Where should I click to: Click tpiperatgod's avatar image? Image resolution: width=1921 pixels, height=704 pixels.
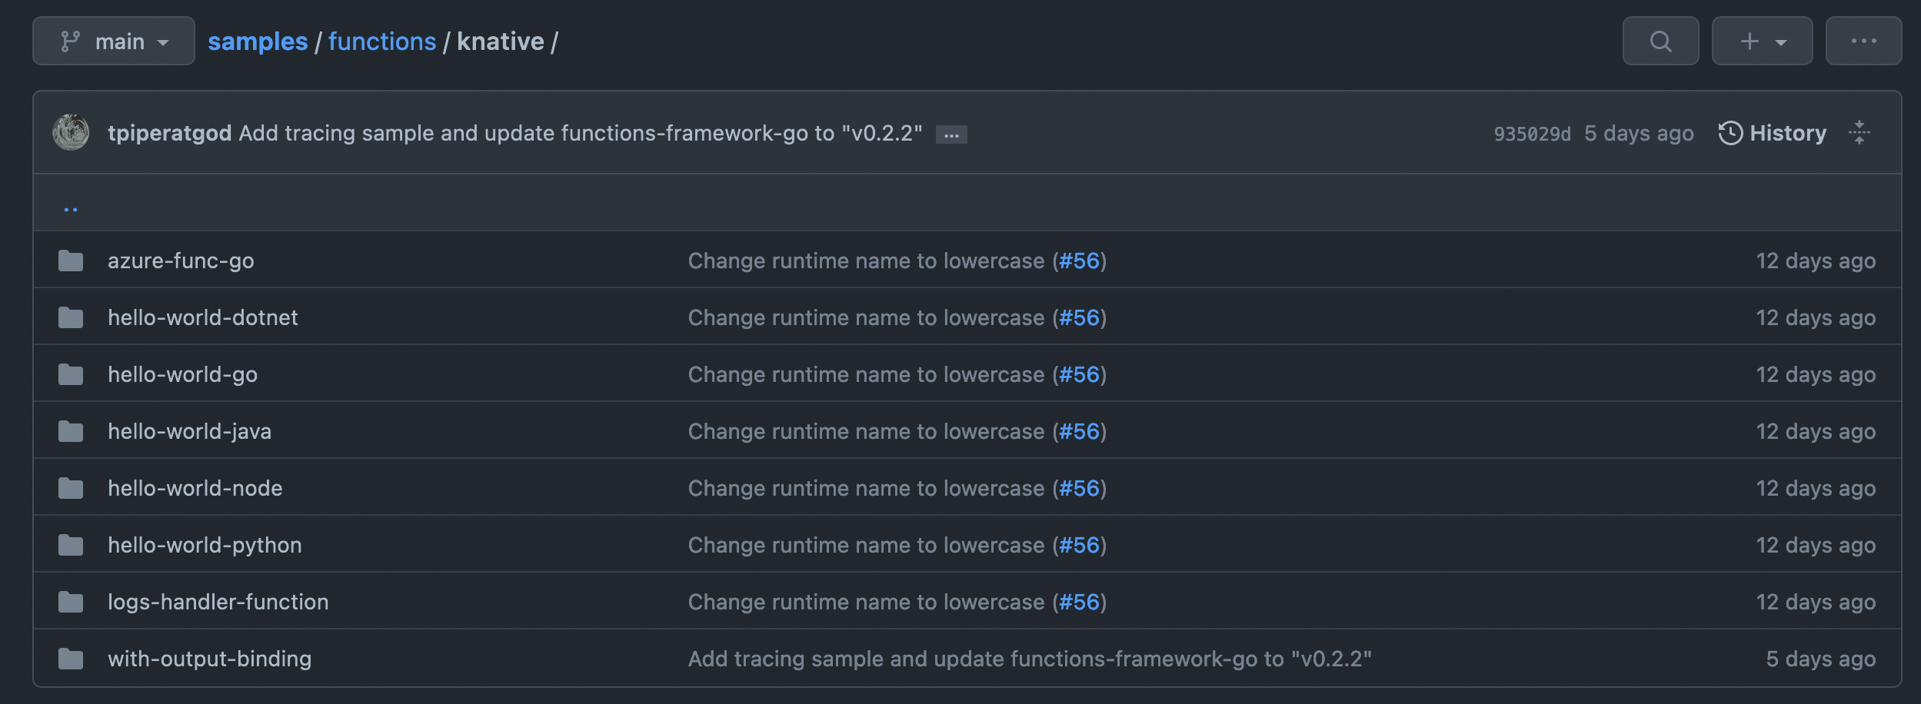pyautogui.click(x=71, y=132)
